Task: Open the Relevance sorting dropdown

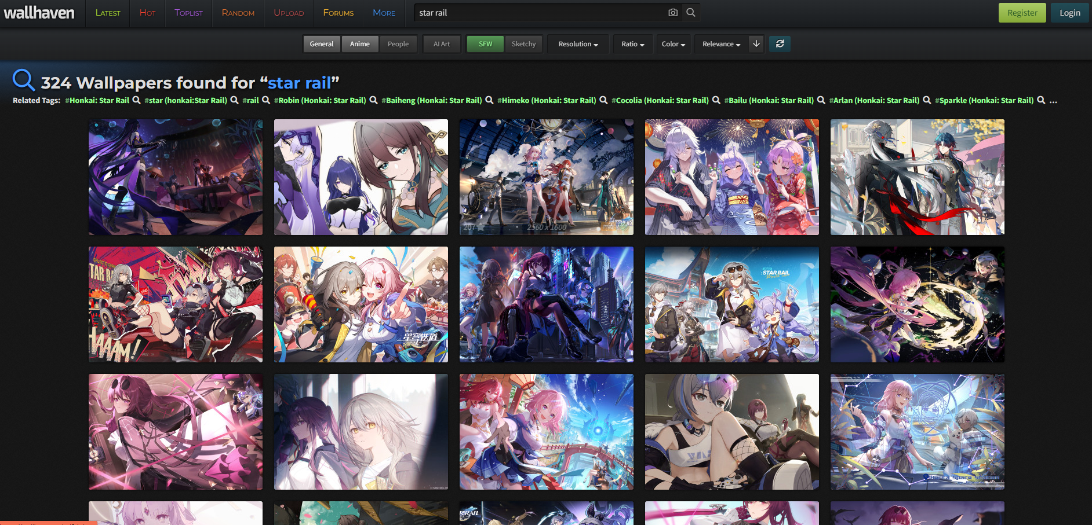Action: [721, 44]
